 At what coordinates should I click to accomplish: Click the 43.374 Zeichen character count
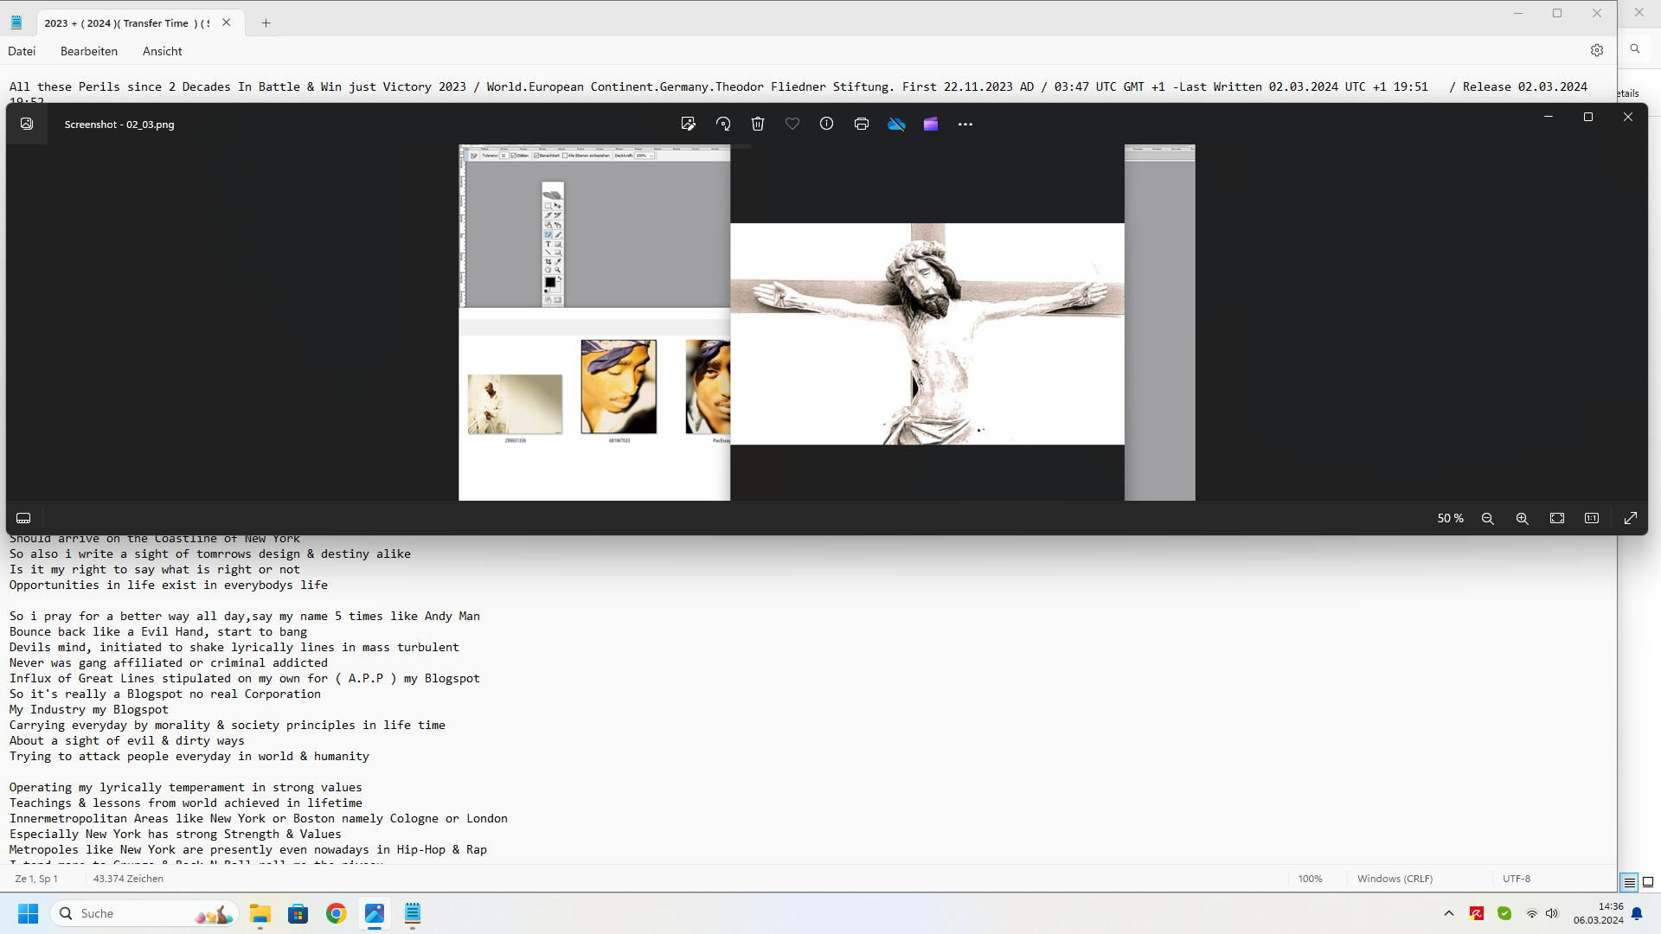tap(128, 879)
